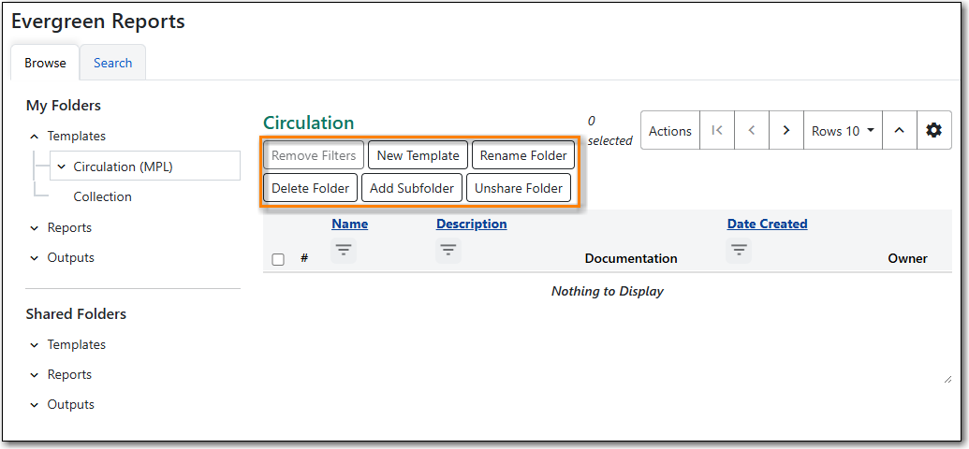Open the Rows 10 dropdown
The height and width of the screenshot is (449, 969).
(x=843, y=131)
